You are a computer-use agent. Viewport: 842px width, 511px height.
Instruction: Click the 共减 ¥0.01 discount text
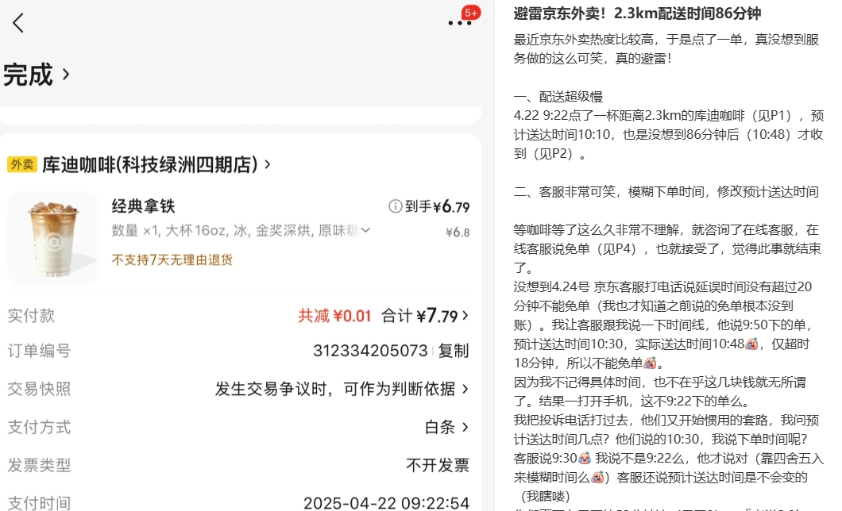coord(334,316)
